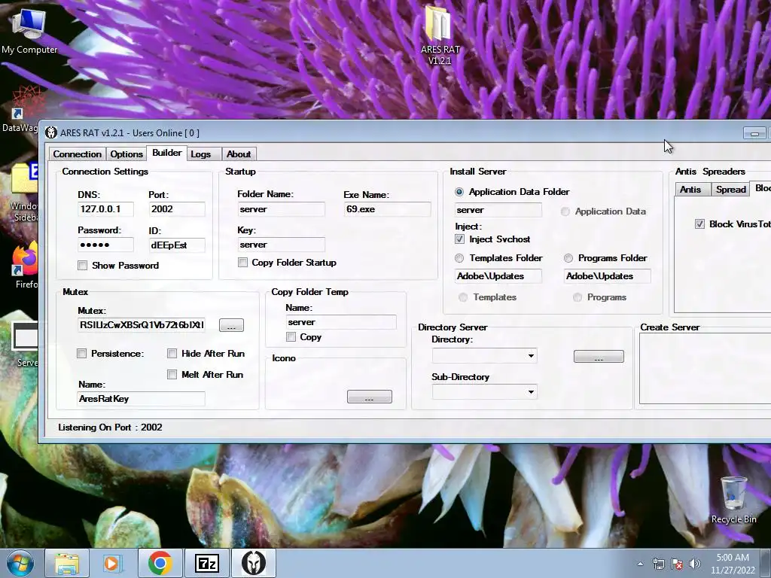
Task: Select the Server desktop icon
Action: point(25,344)
